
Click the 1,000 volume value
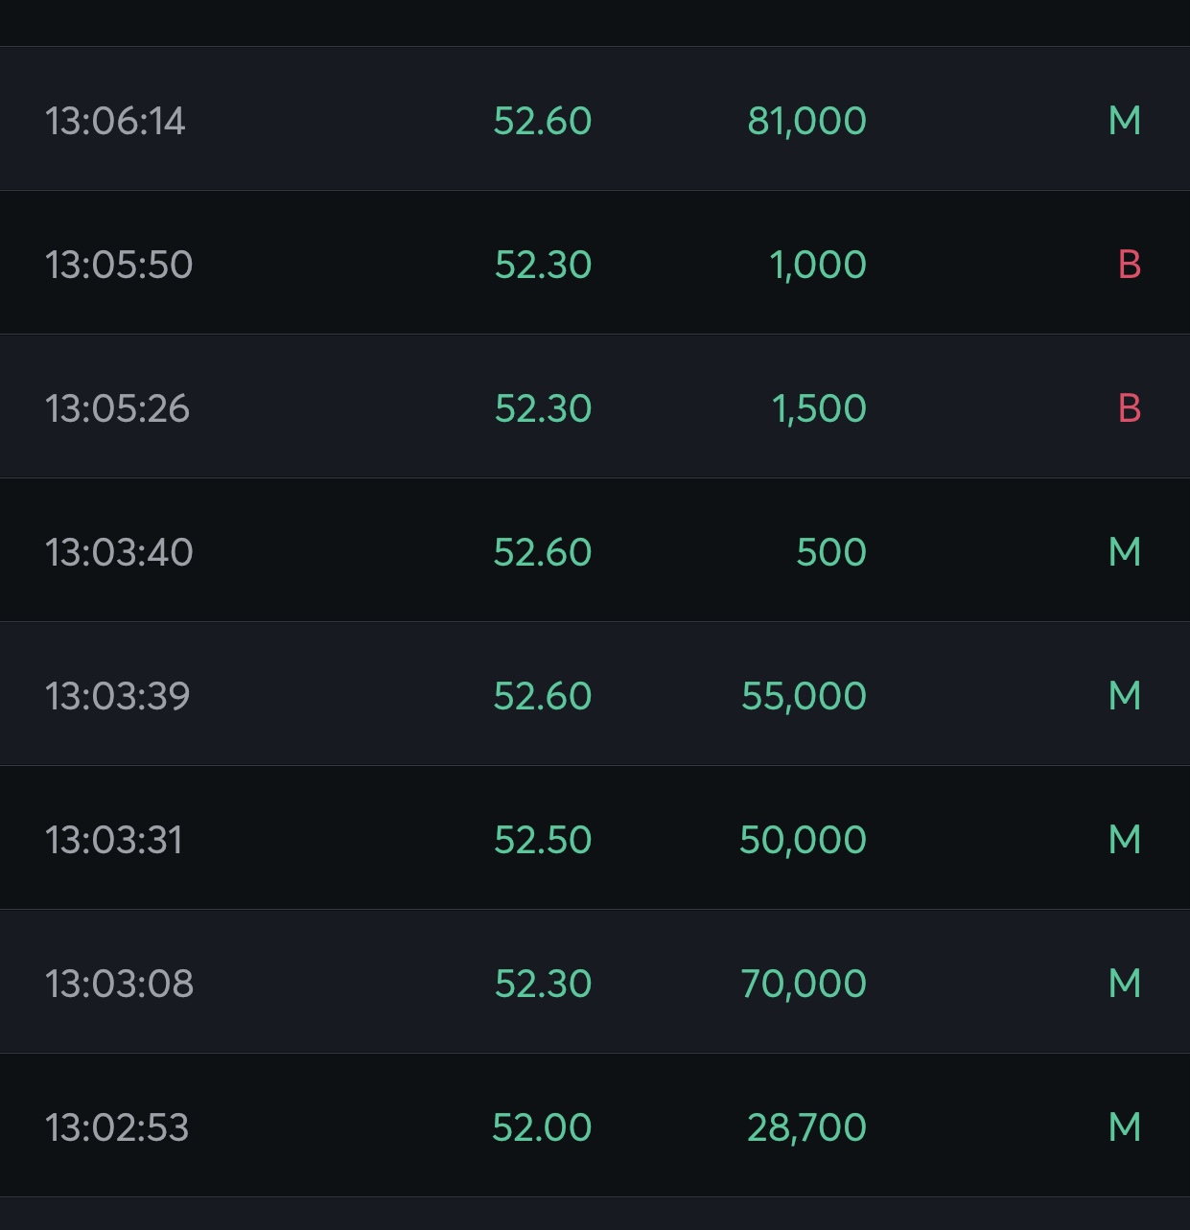(x=818, y=265)
